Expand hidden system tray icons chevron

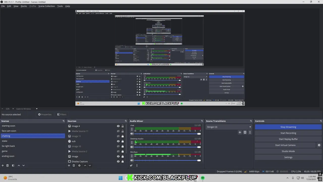tap(287, 178)
